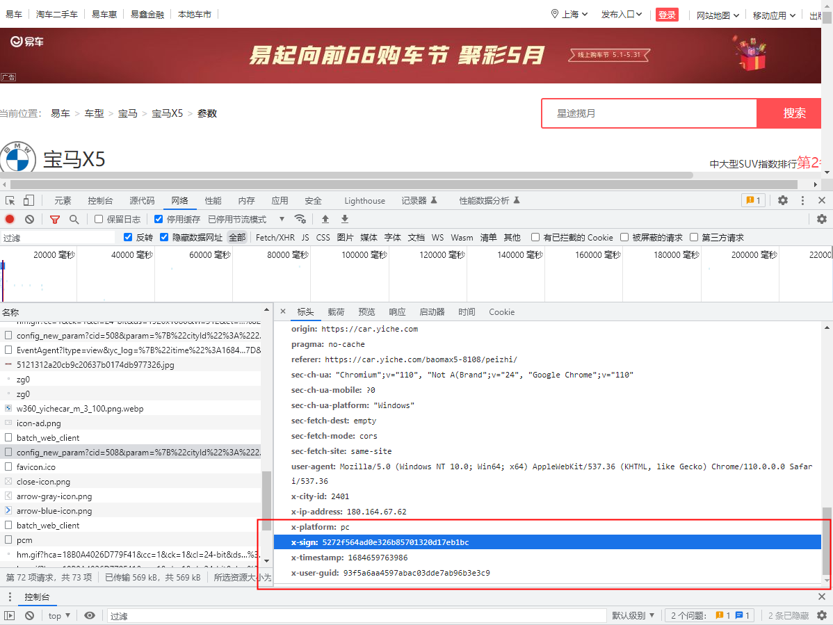Close the request details pane
The width and height of the screenshot is (833, 625).
pos(282,311)
